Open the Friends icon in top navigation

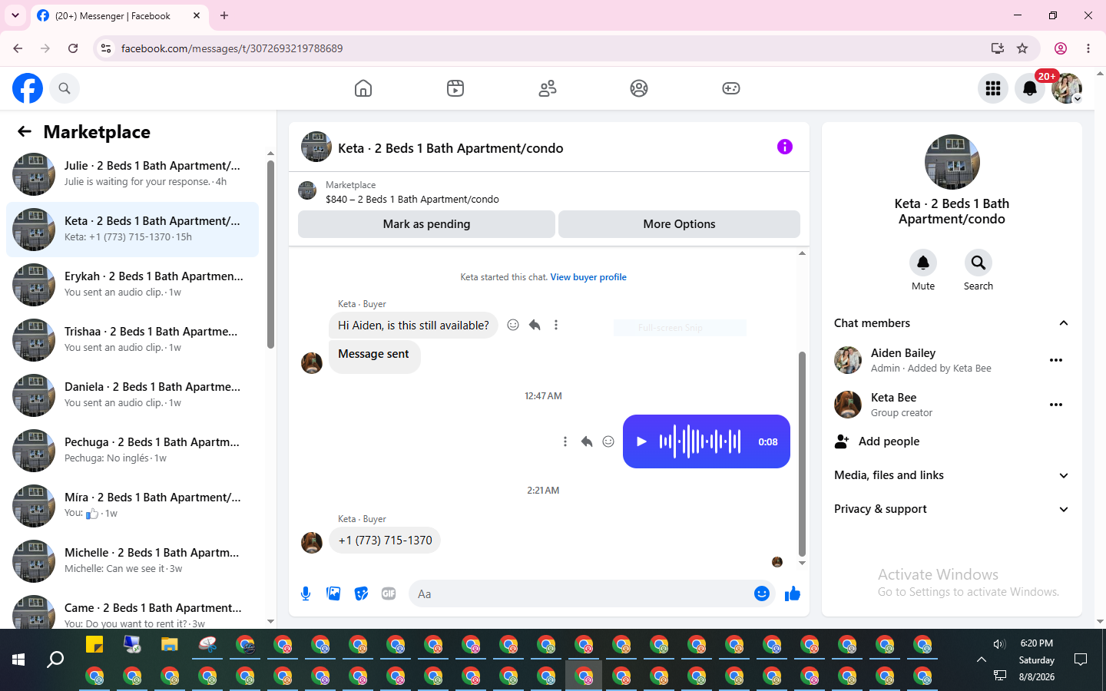(548, 88)
